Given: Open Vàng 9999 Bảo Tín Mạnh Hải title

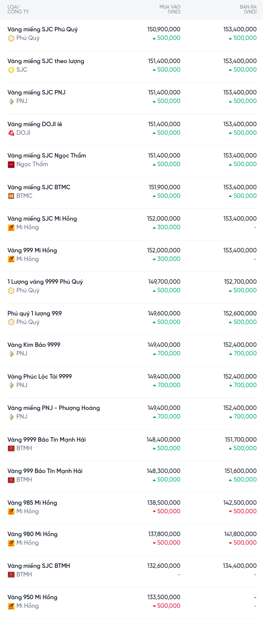Looking at the screenshot, I should pyautogui.click(x=47, y=440).
